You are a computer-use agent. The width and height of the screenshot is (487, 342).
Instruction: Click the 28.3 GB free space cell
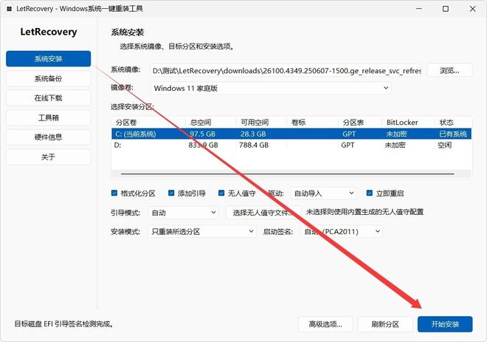pyautogui.click(x=253, y=134)
